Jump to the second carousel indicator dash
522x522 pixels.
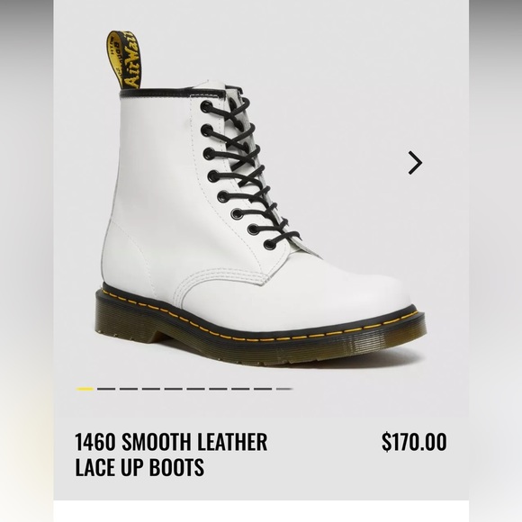pos(106,389)
